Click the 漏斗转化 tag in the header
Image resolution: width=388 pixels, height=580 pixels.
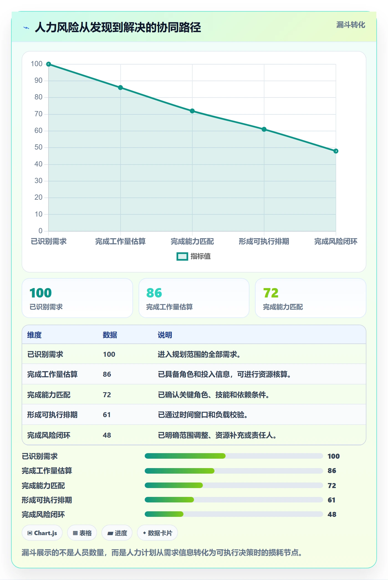351,25
